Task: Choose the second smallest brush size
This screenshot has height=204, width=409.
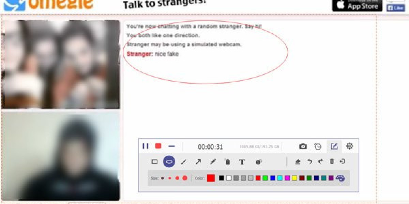Action: pyautogui.click(x=170, y=178)
